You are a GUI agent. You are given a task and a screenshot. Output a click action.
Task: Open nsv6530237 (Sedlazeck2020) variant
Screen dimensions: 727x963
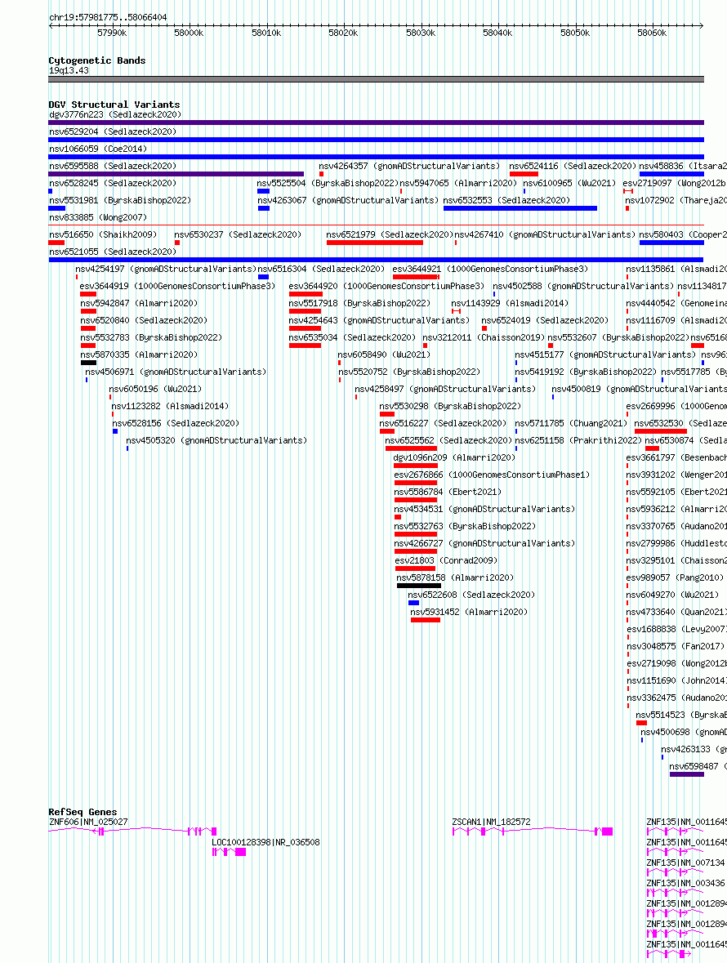238,234
